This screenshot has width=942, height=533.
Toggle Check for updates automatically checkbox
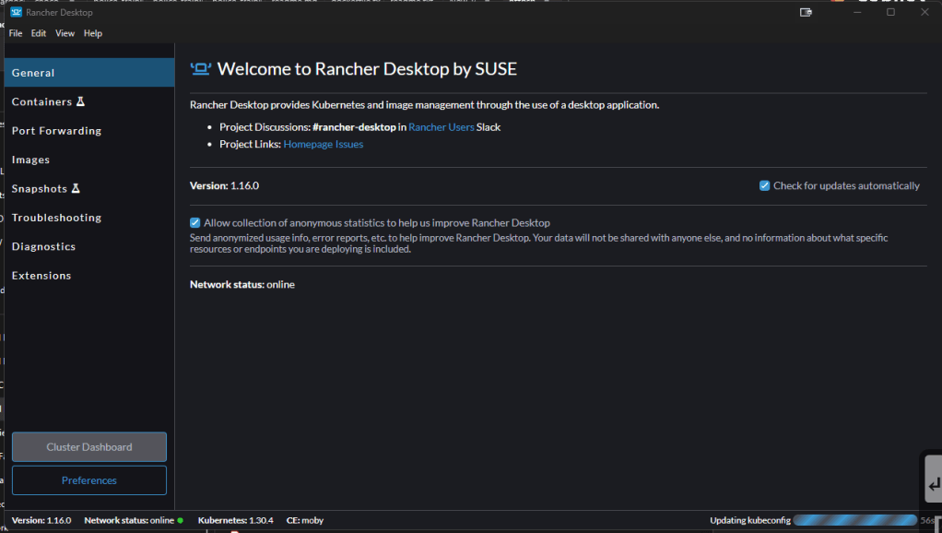tap(764, 185)
